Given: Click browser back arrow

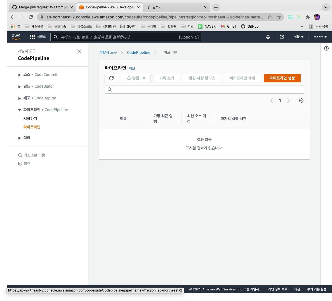Looking at the screenshot, I should pos(13,17).
